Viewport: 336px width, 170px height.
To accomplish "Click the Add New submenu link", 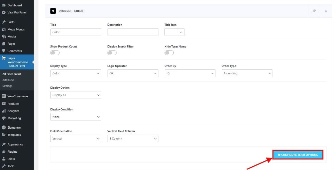I will click(8, 80).
